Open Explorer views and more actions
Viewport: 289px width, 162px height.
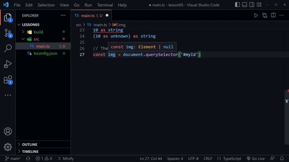pos(63,15)
